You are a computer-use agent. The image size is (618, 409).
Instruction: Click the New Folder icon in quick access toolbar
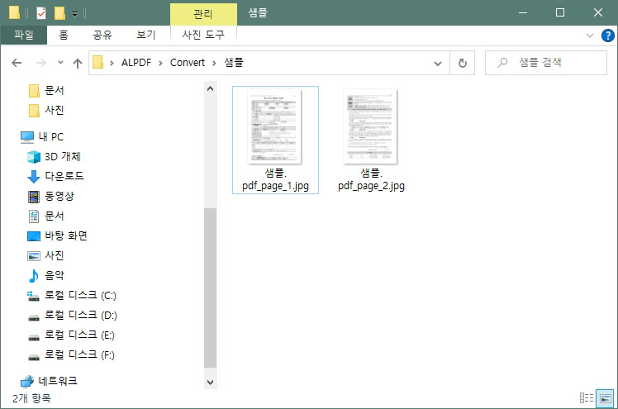(59, 13)
